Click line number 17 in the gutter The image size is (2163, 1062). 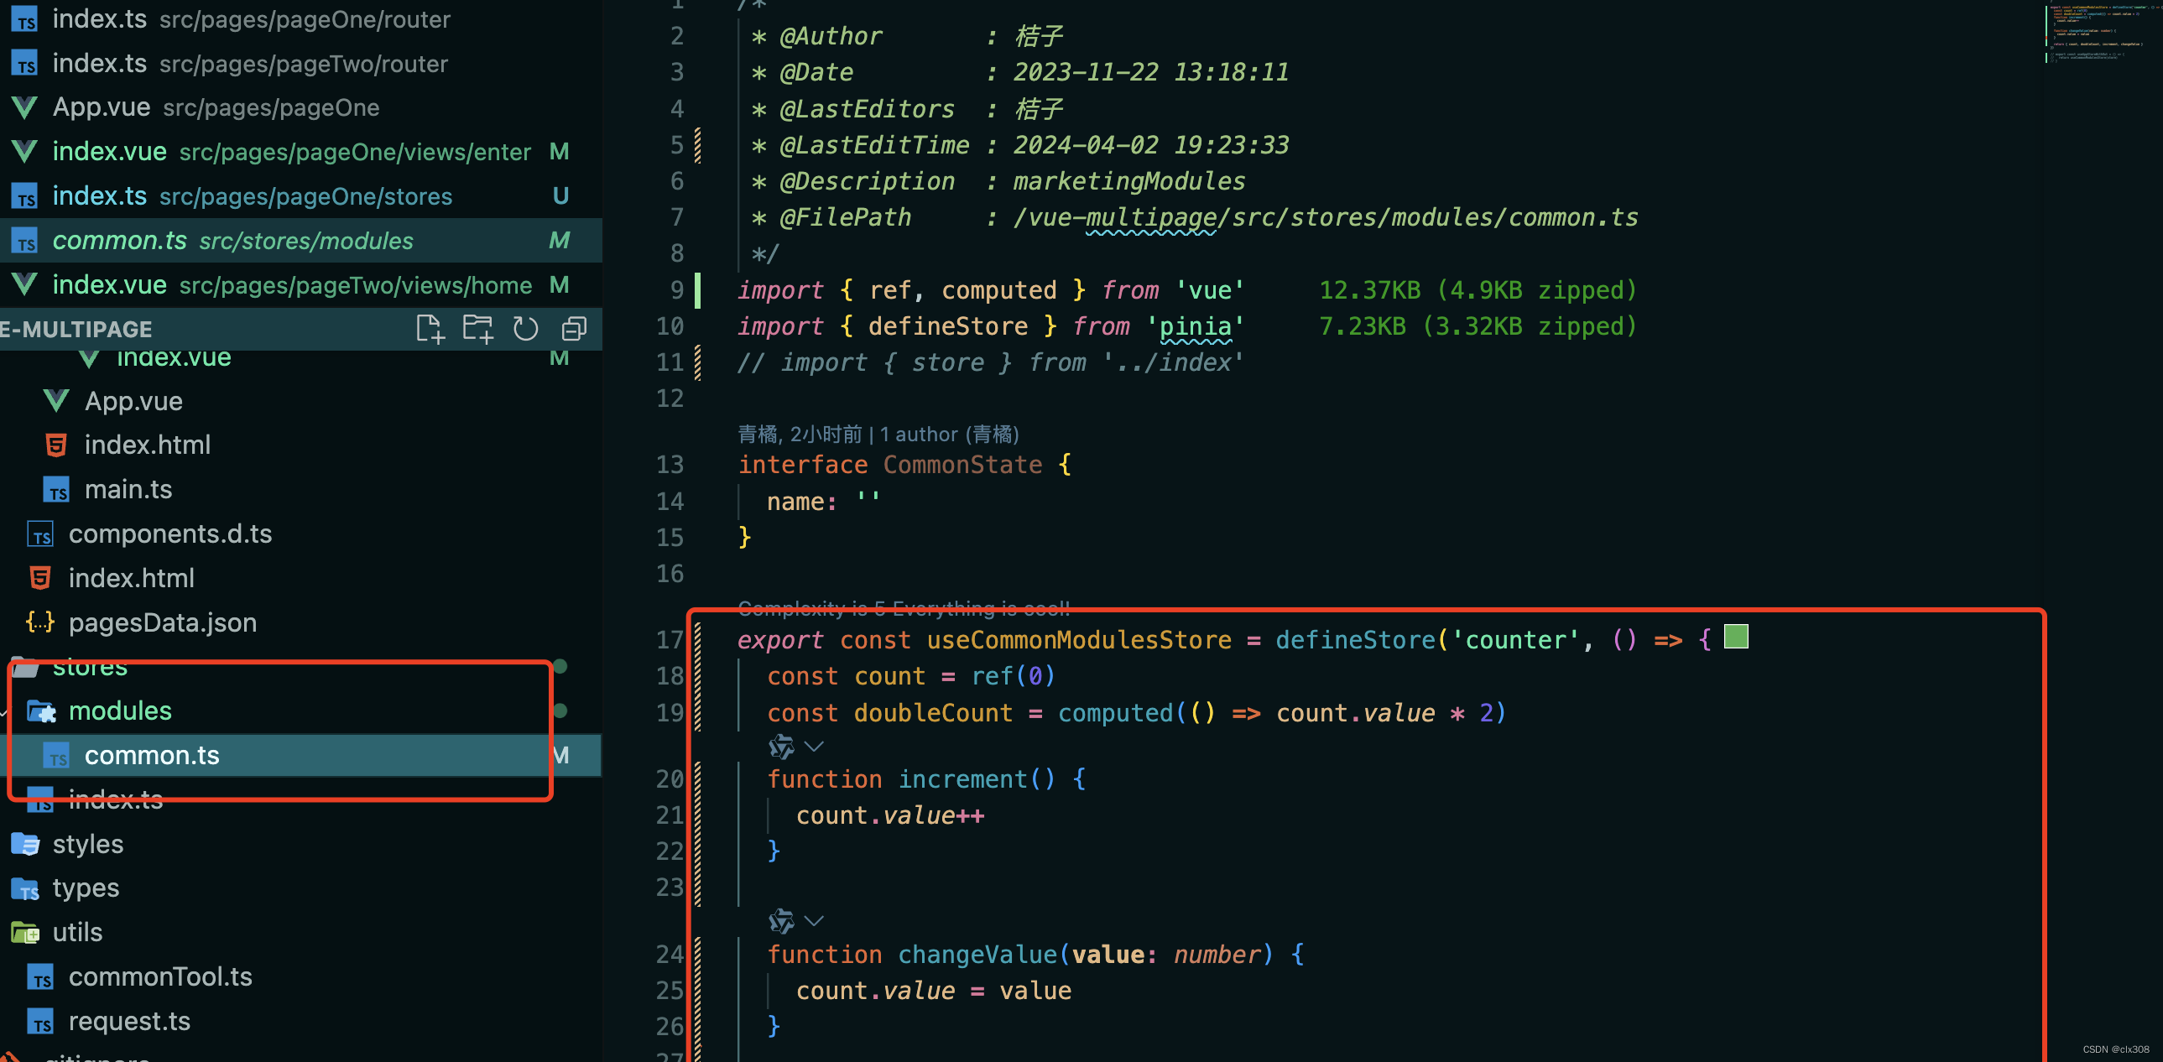click(x=670, y=640)
